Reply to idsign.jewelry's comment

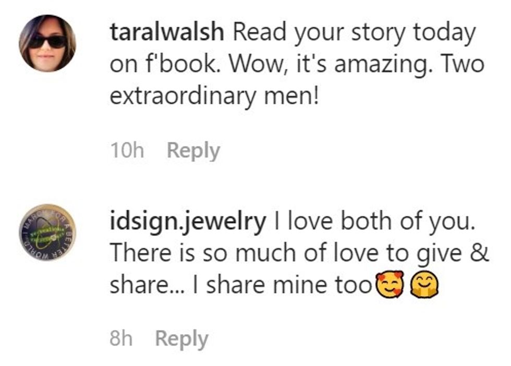pos(181,339)
